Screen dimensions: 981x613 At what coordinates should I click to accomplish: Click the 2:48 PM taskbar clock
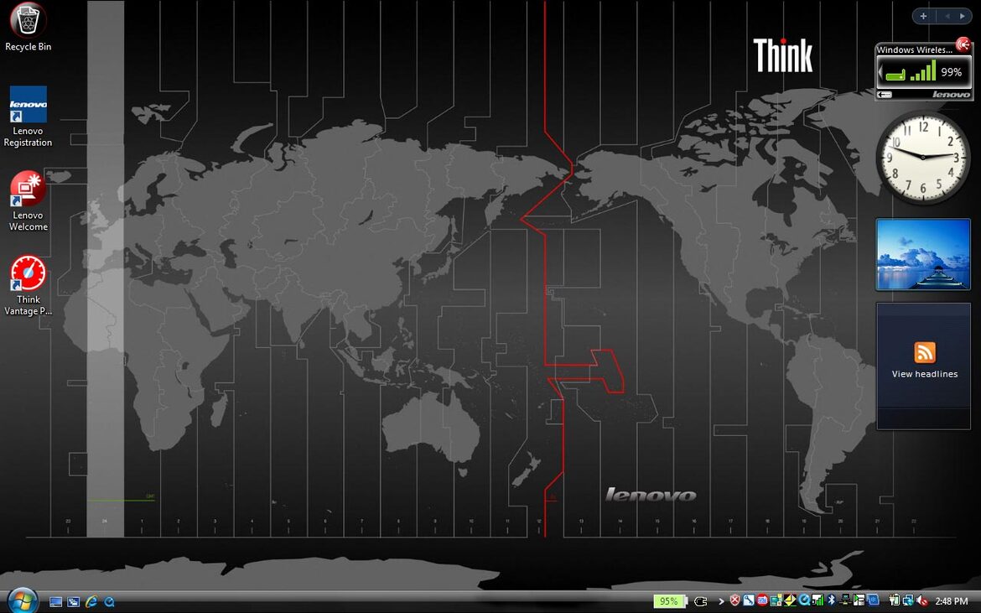coord(952,602)
